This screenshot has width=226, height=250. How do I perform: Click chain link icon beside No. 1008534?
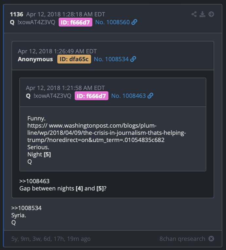pyautogui.click(x=133, y=59)
